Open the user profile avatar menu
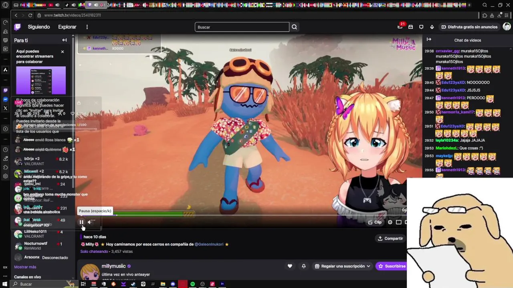Screen dimensions: 513x288 (x=507, y=27)
